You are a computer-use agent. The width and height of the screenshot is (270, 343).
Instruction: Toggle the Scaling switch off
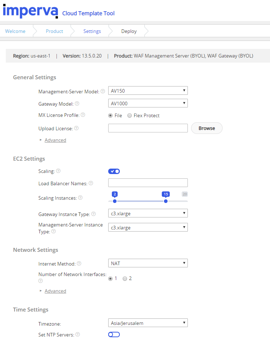coord(114,171)
